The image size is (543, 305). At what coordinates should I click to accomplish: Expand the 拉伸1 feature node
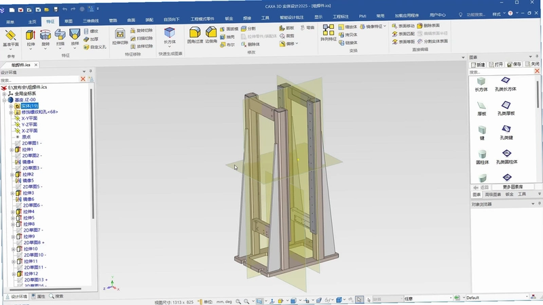pos(12,150)
